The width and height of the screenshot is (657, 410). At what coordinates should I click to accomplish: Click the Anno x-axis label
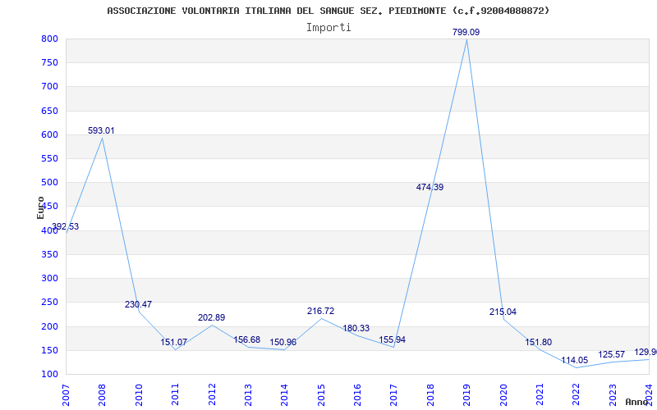637,402
